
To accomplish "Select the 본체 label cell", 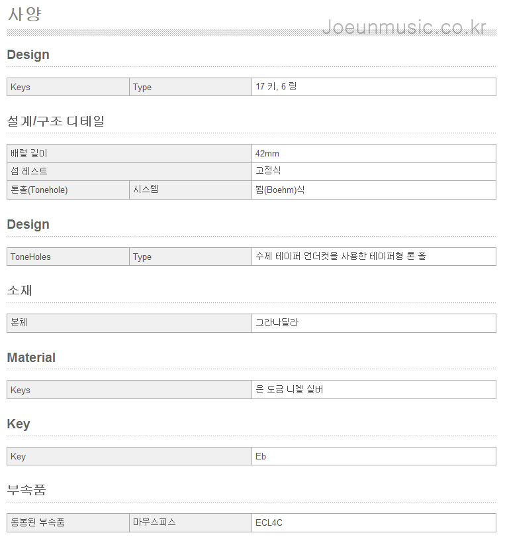I will (129, 324).
